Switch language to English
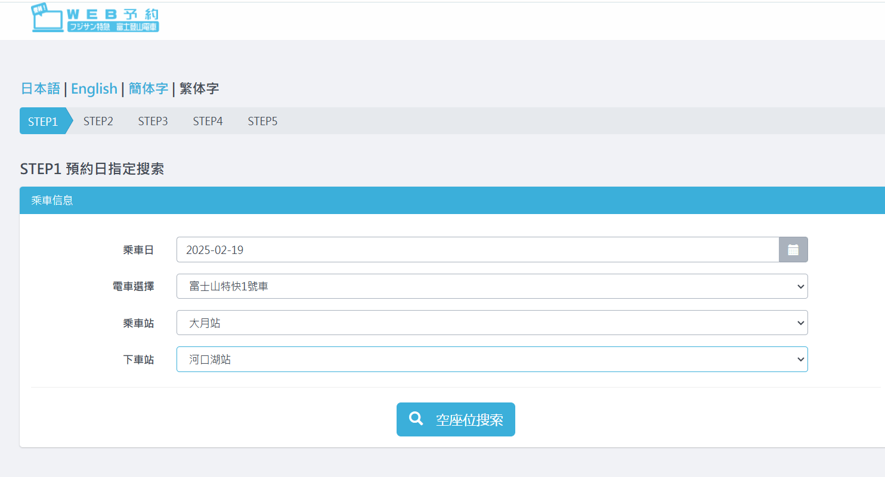 (x=94, y=89)
